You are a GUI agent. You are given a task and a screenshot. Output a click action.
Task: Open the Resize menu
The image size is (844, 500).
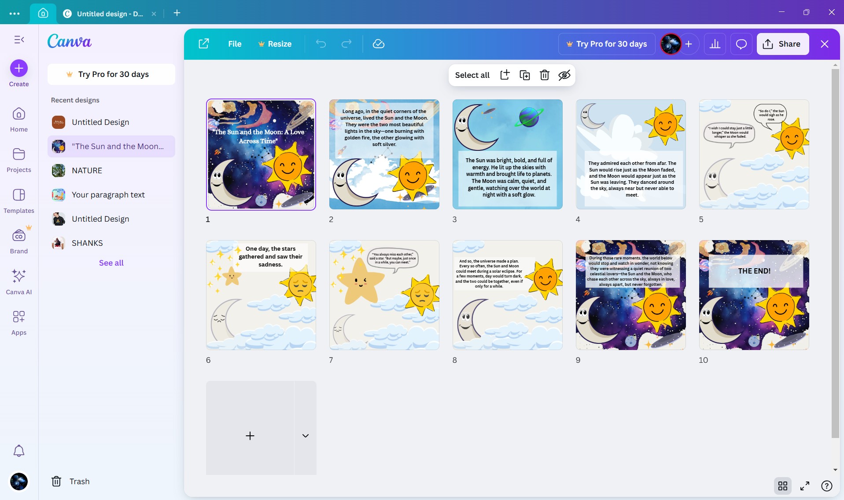(275, 44)
